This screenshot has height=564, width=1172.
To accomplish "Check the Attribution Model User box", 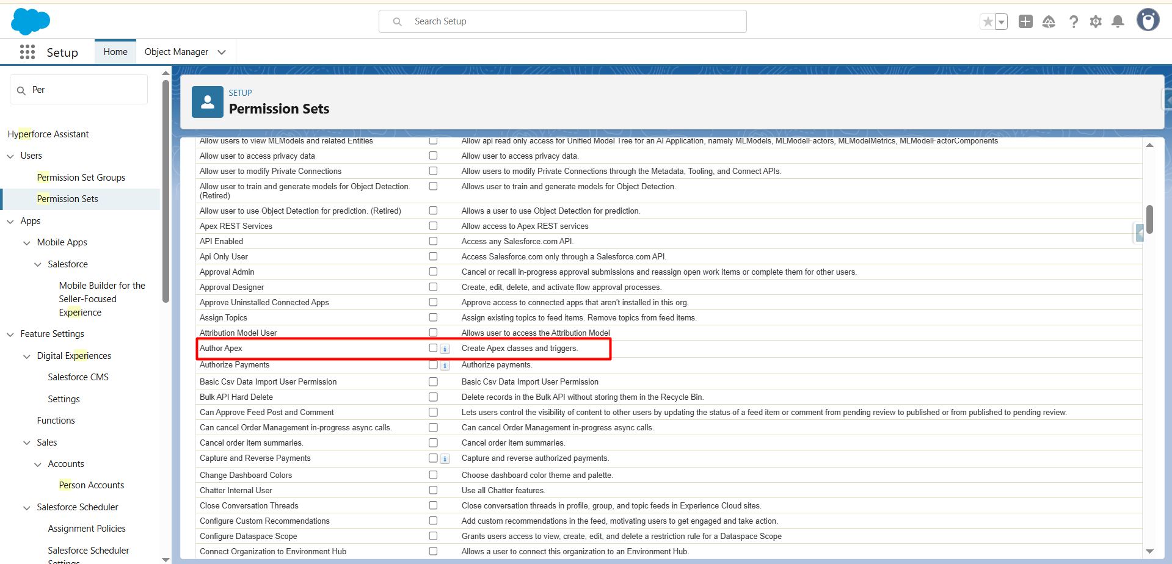I will click(433, 333).
